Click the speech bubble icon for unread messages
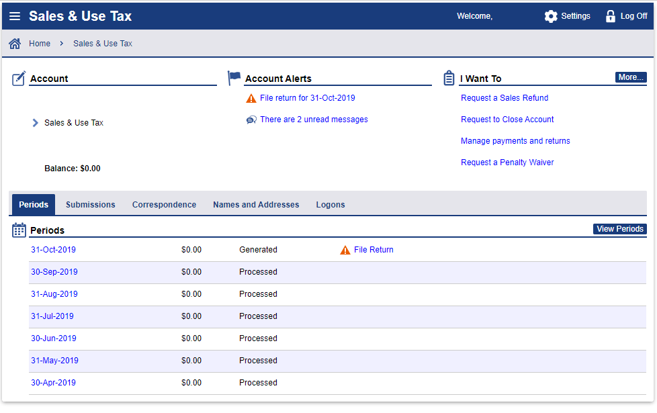657x413 pixels. pos(251,119)
